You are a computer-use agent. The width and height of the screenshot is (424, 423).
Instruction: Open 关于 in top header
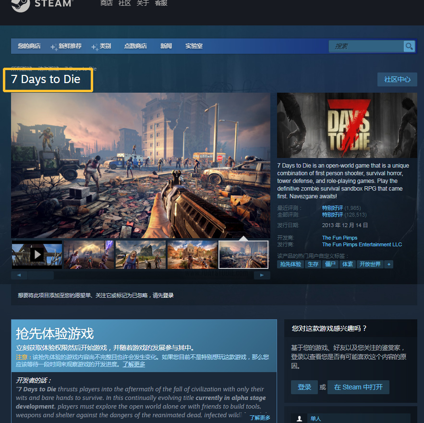coord(143,3)
